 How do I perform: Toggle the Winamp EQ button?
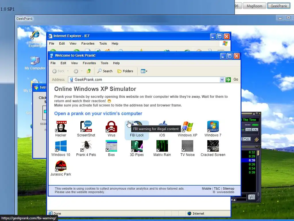(248, 129)
